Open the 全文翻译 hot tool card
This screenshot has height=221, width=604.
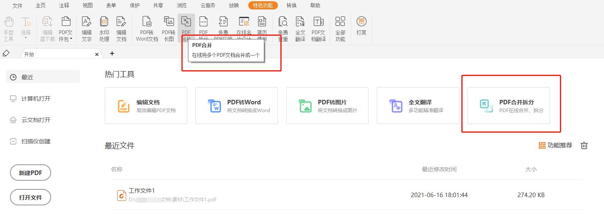[418, 106]
